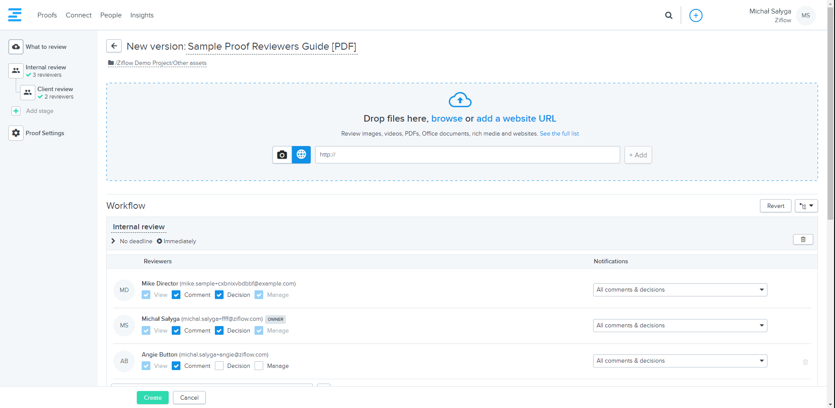Viewport: 835px width, 408px height.
Task: Open the Proofs menu
Action: [x=47, y=15]
